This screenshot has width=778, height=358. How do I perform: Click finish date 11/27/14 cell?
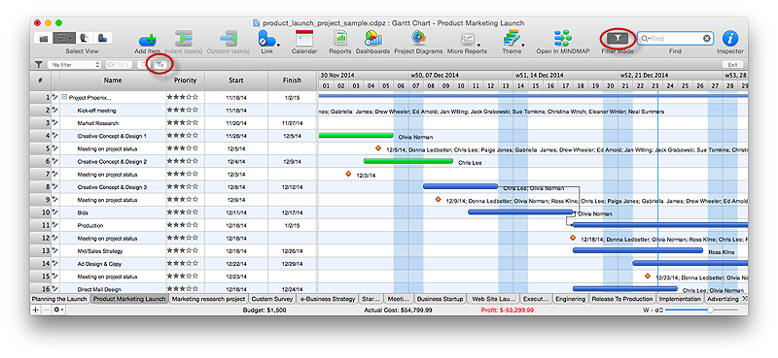click(x=293, y=123)
